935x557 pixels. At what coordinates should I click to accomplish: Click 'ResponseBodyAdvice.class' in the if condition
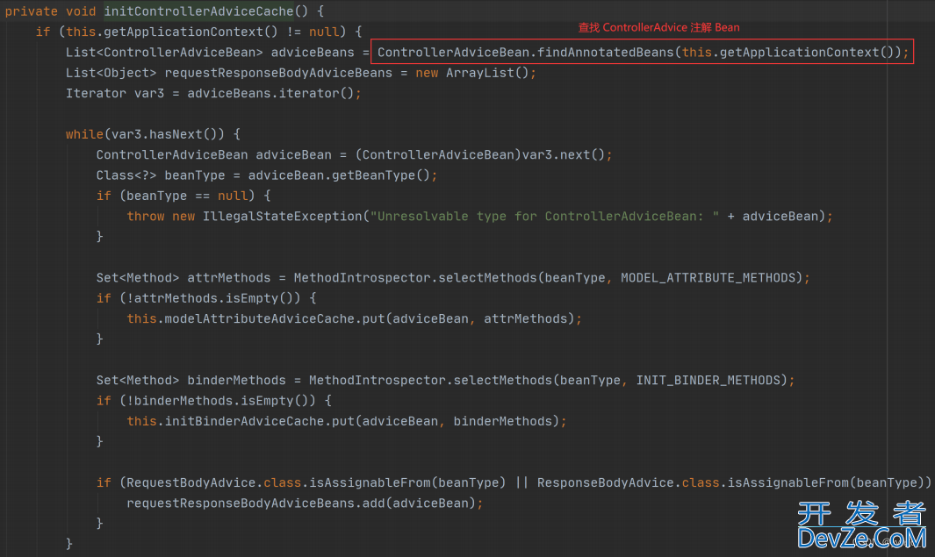click(x=629, y=482)
